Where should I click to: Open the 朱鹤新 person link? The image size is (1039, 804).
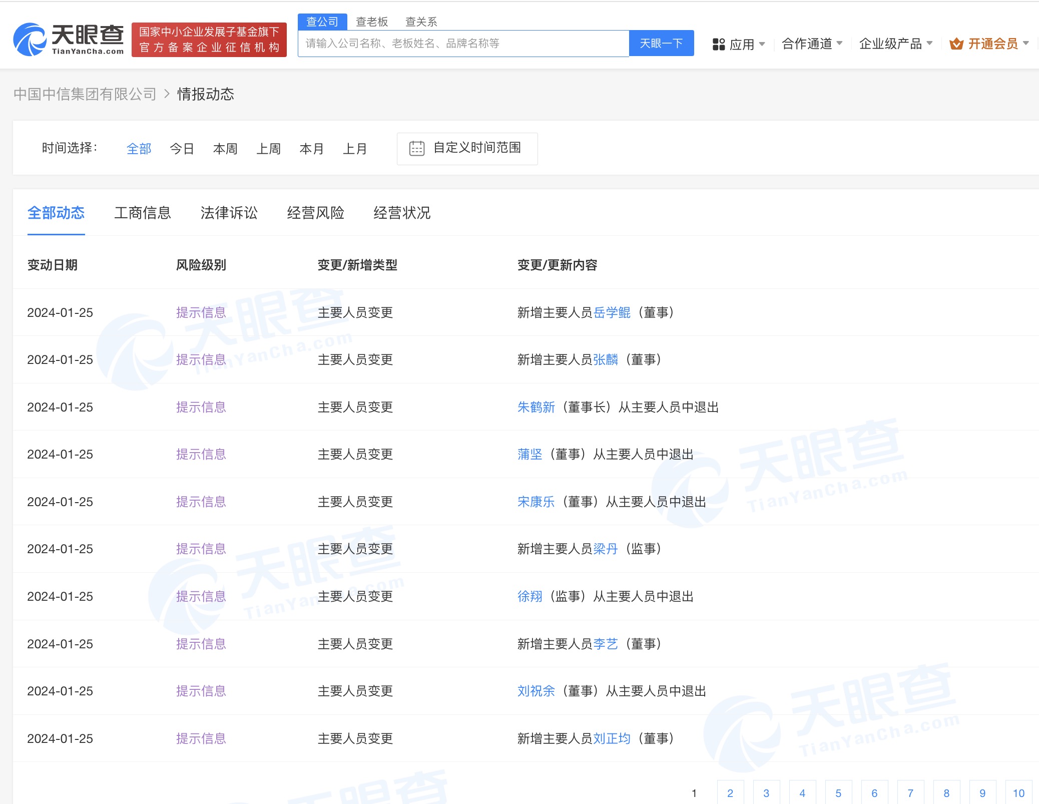click(x=536, y=407)
